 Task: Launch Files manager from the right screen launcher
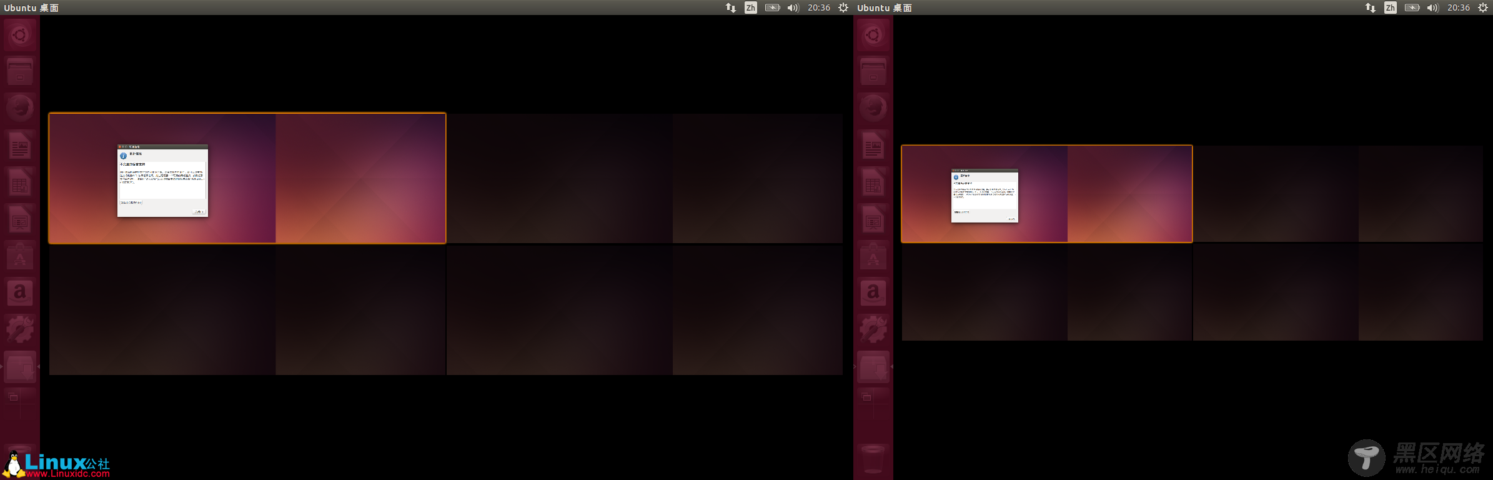[873, 72]
